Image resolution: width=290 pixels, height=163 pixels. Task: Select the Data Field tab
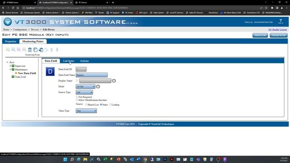[x=51, y=61]
